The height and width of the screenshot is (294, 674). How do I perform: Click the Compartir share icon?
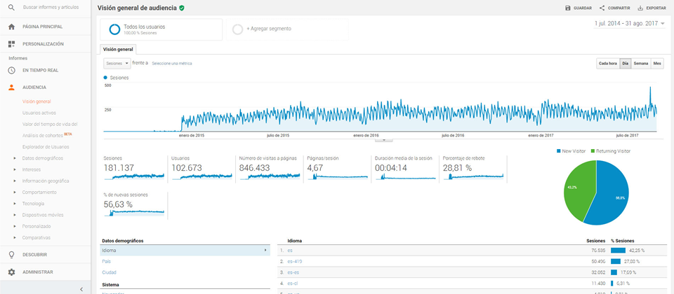[x=602, y=8]
